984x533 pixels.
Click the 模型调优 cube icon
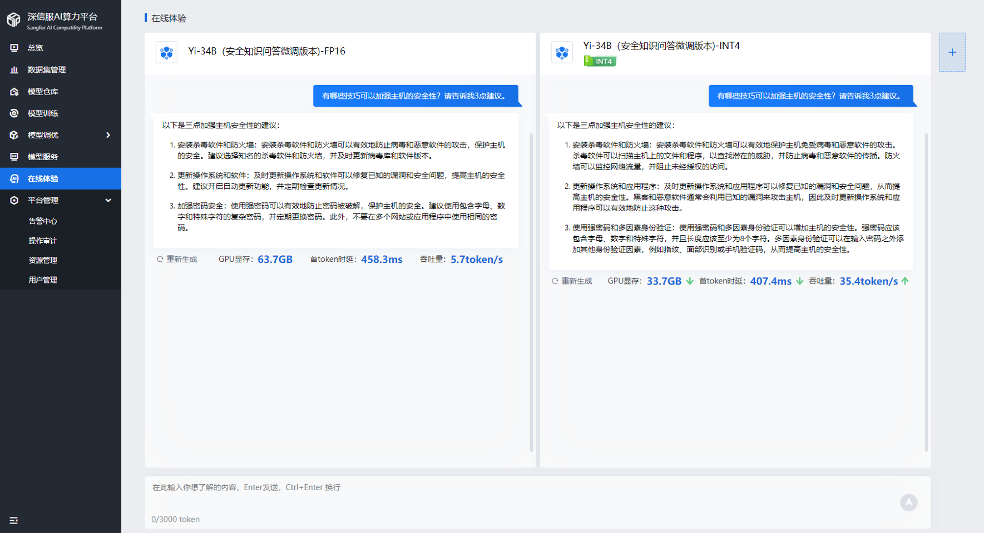tap(14, 135)
